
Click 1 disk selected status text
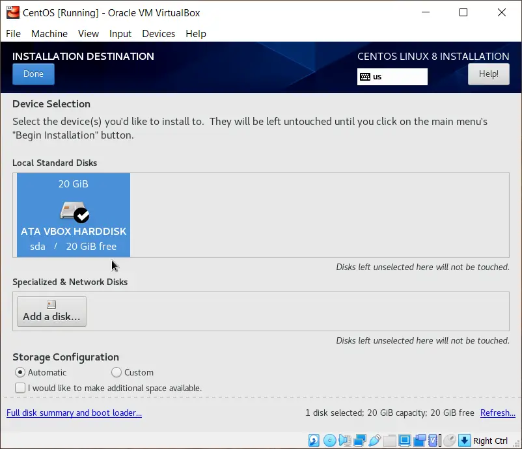pyautogui.click(x=389, y=413)
